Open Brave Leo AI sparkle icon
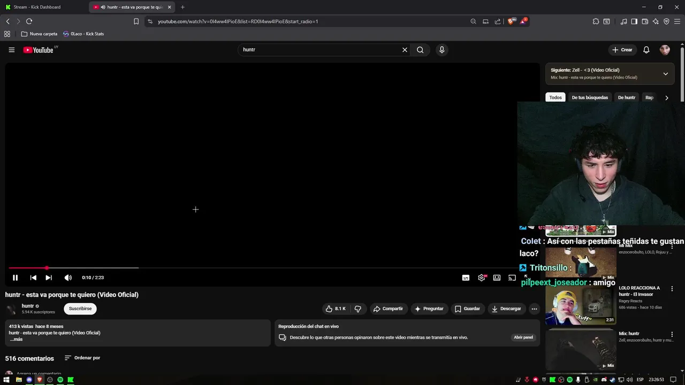 [x=656, y=21]
